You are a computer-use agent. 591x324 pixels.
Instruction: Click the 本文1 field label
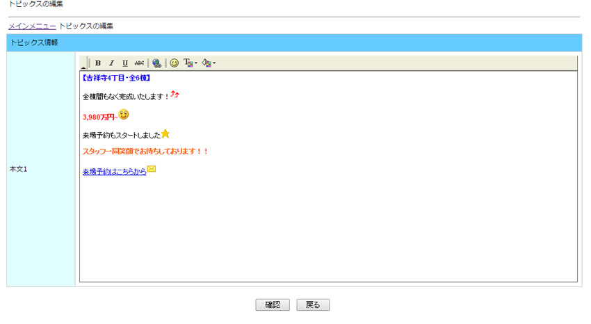point(19,169)
